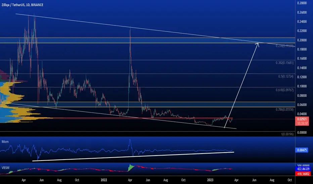Click the 0.28000 price axis label
The width and height of the screenshot is (313, 184).
pos(302,3)
